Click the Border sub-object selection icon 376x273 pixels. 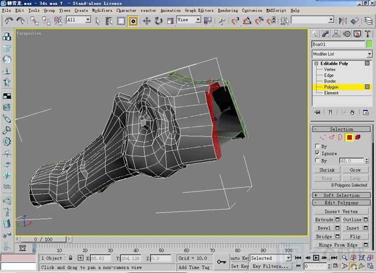click(340, 137)
